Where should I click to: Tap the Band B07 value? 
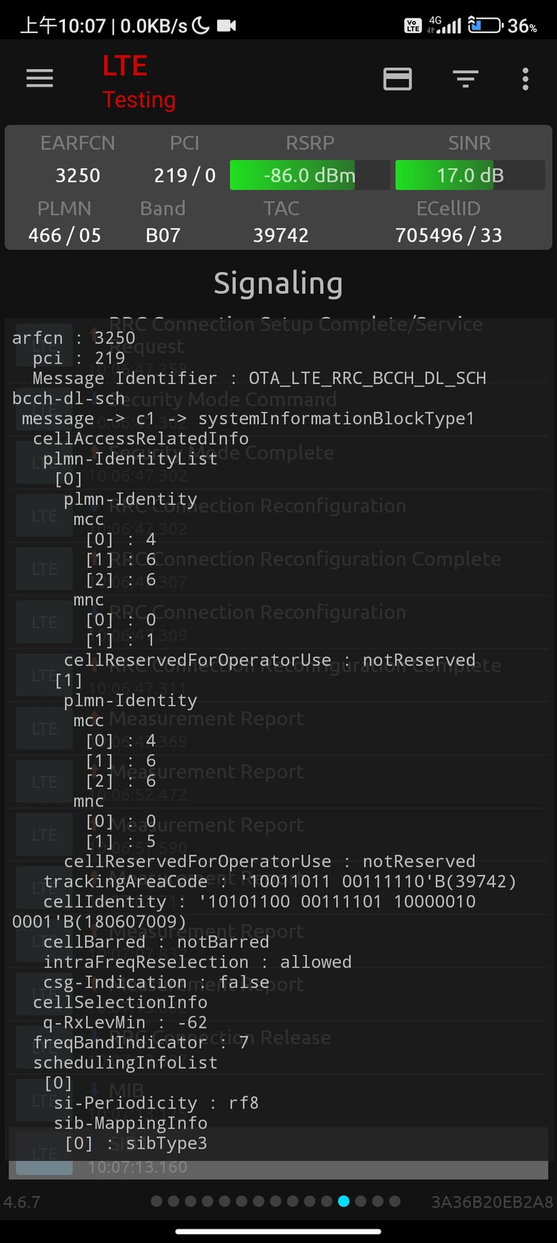tap(163, 235)
